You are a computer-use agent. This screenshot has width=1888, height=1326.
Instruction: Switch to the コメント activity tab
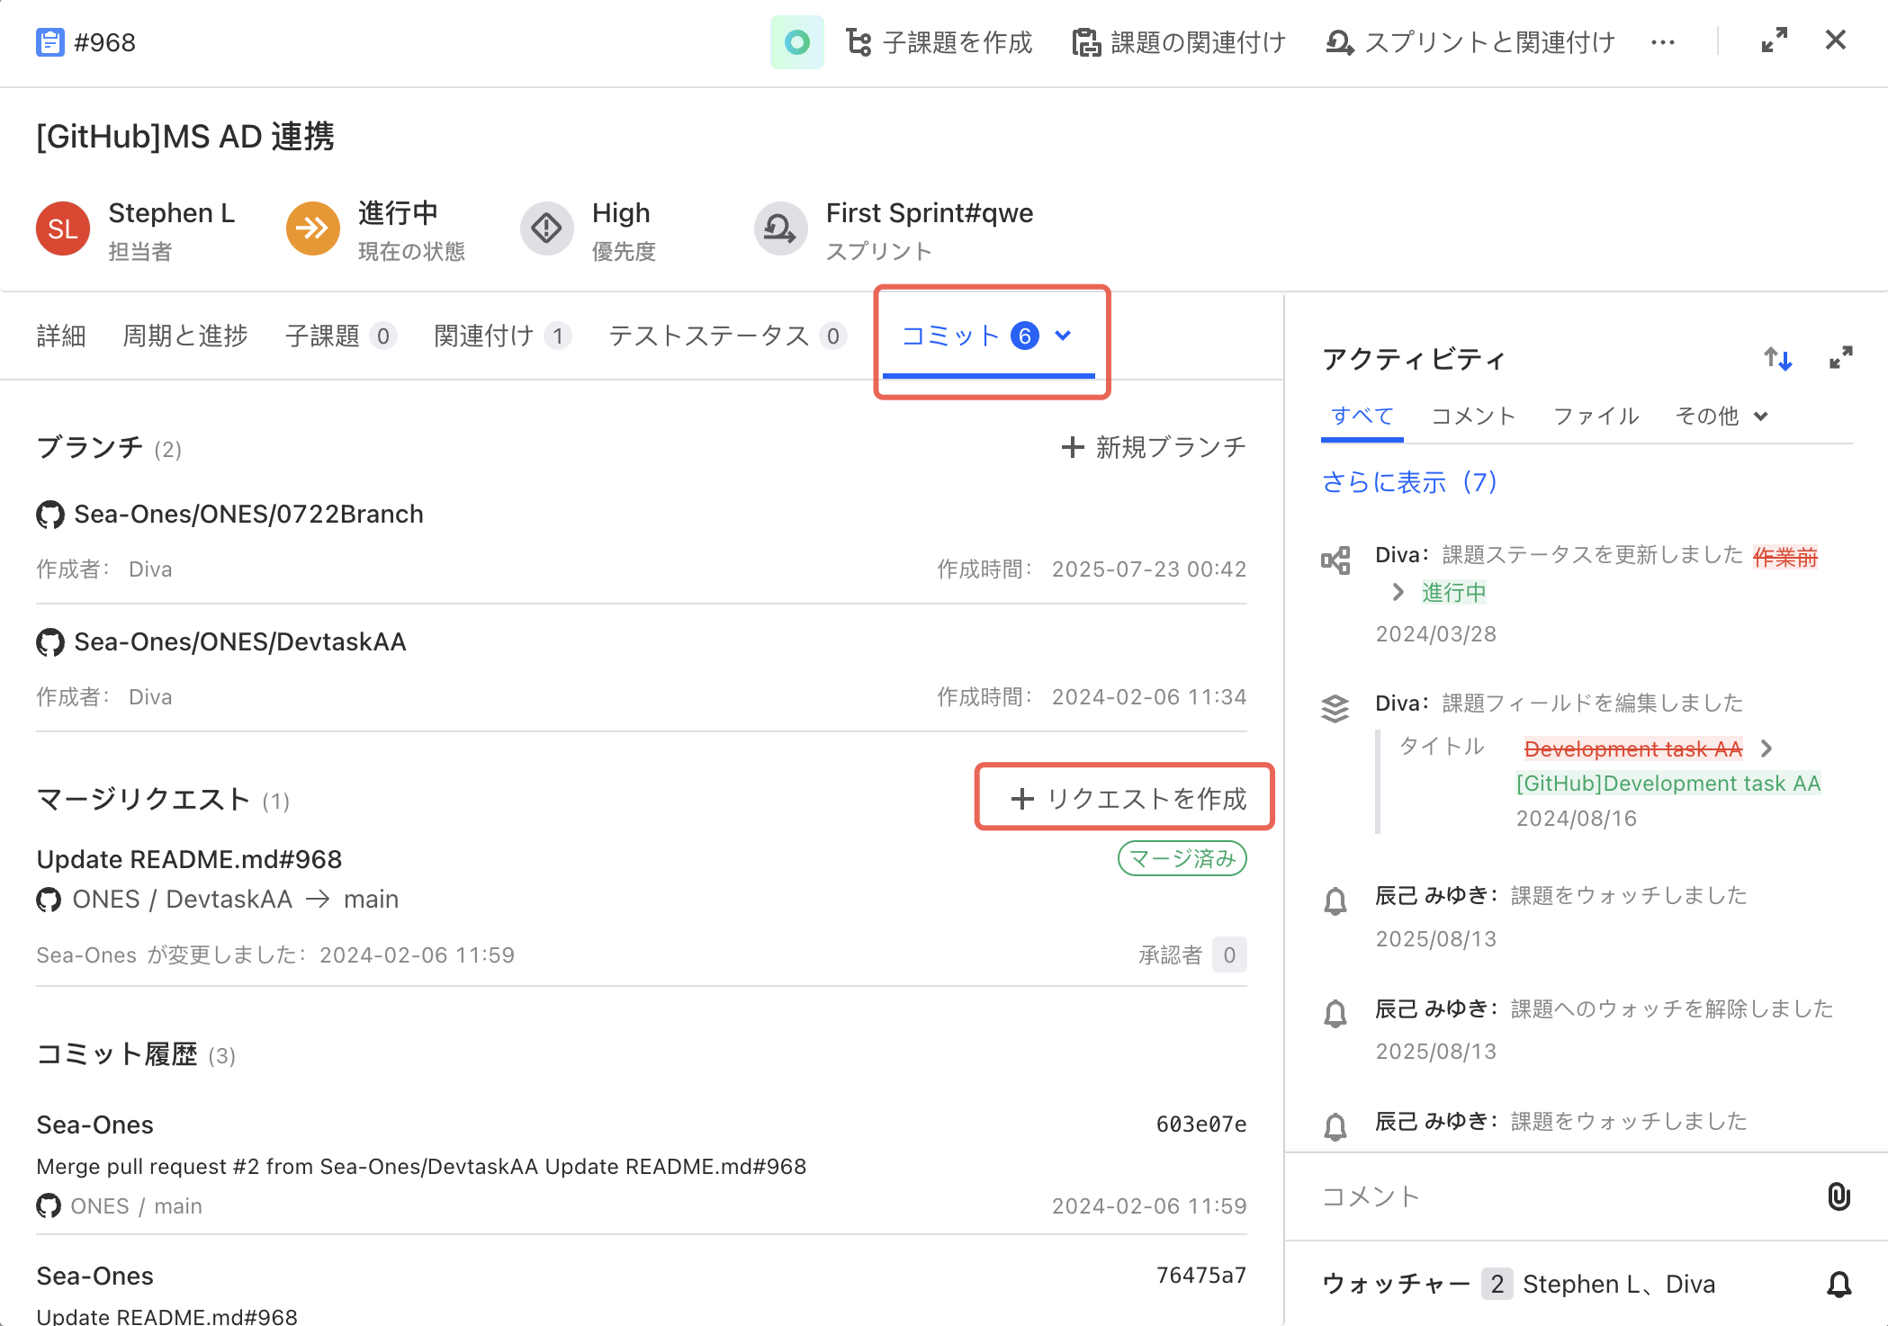tap(1473, 416)
